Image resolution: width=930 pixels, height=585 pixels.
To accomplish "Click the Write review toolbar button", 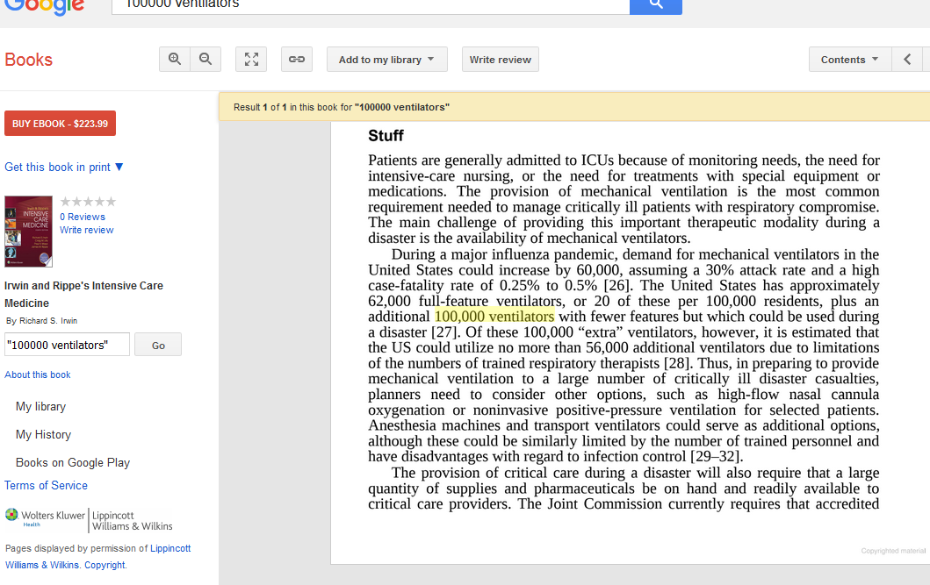I will [500, 60].
